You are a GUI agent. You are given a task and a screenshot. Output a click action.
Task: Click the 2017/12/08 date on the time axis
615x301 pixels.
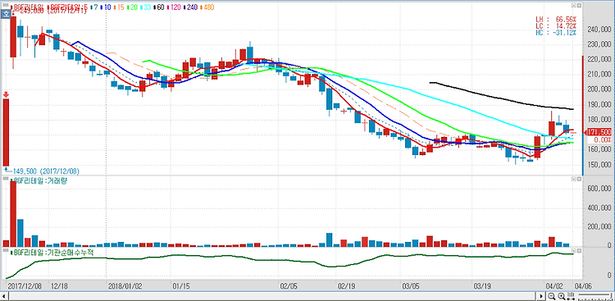(24, 286)
